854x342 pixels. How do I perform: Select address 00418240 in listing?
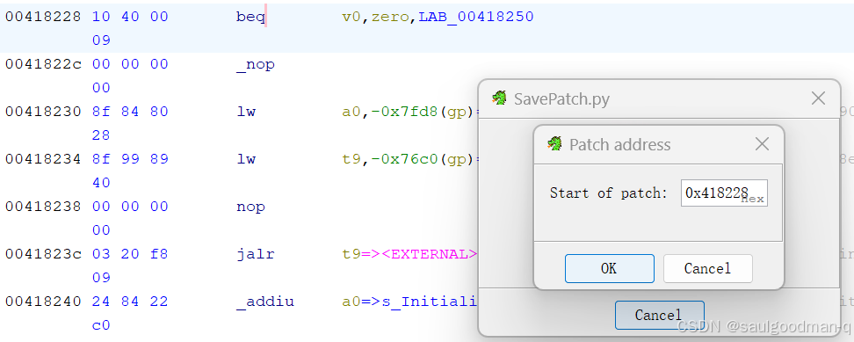43,302
